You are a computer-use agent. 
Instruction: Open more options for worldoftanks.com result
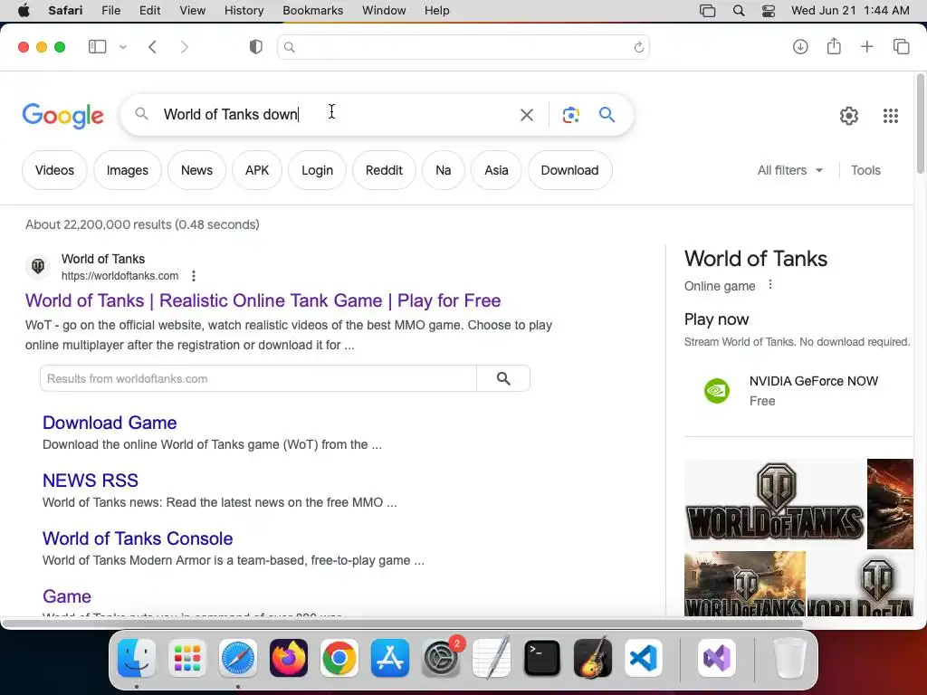click(194, 276)
